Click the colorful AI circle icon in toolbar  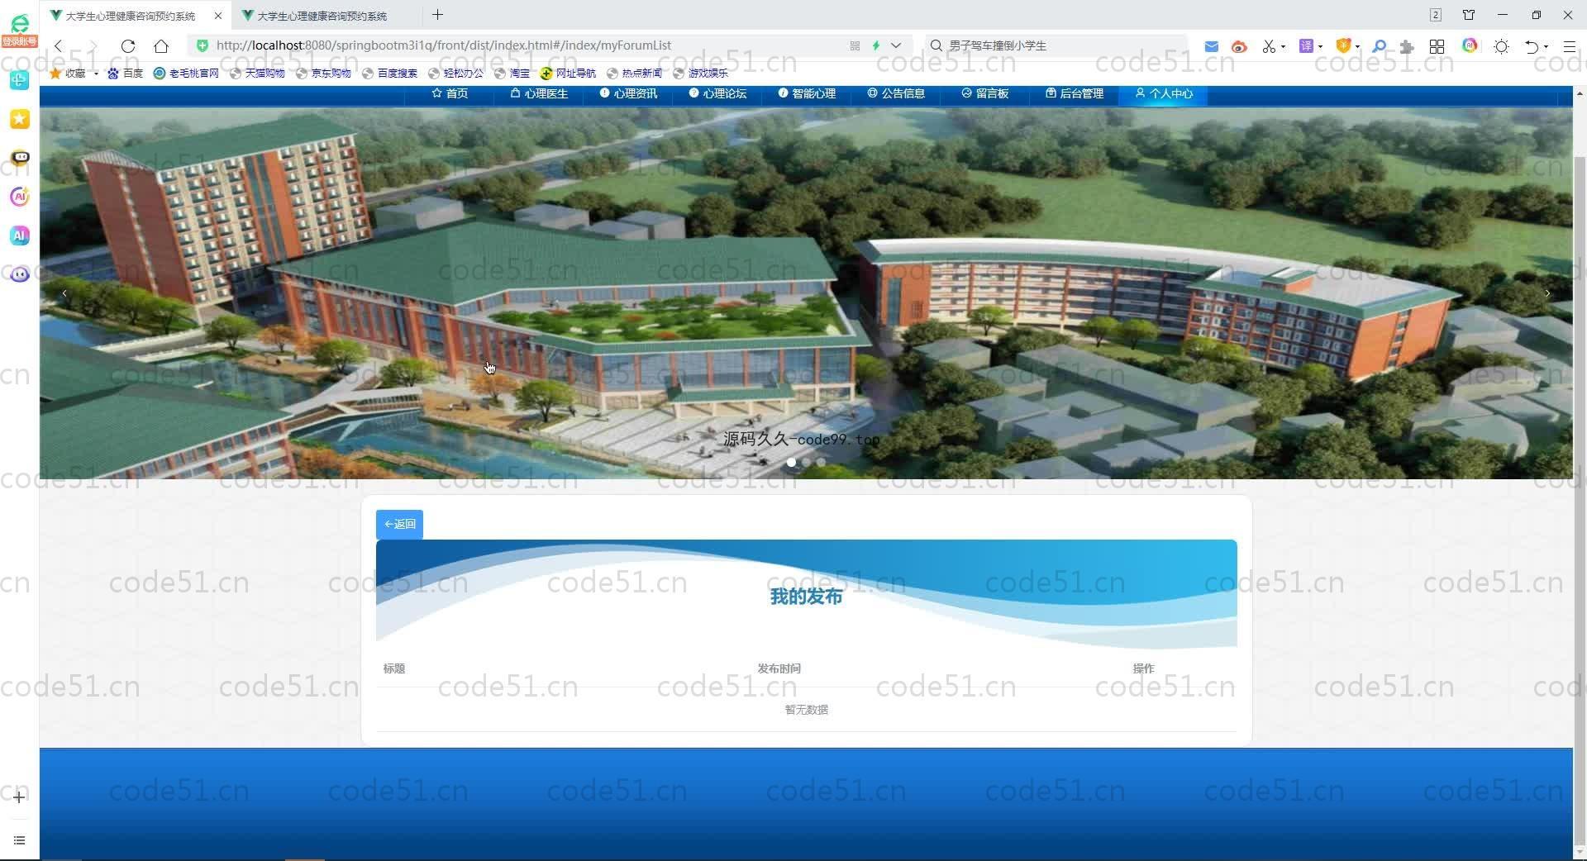pyautogui.click(x=1470, y=45)
